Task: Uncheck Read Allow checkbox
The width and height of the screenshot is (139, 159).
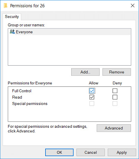Action: click(x=92, y=97)
